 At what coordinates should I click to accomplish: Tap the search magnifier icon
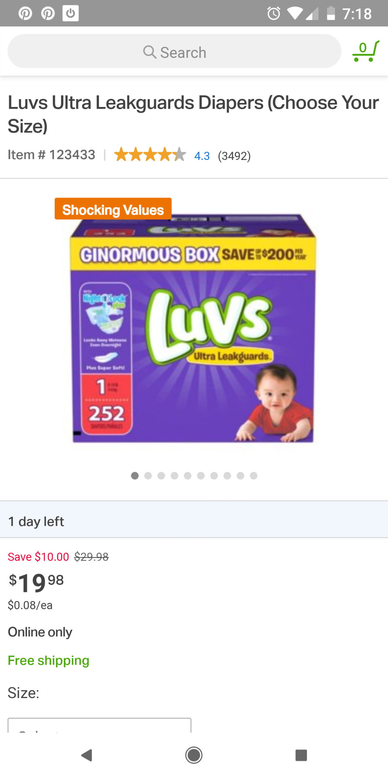click(149, 52)
